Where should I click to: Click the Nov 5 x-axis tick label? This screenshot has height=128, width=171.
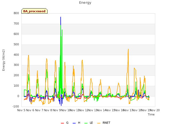pyautogui.click(x=21, y=110)
